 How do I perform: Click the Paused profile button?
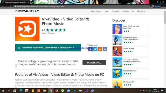[156, 6]
